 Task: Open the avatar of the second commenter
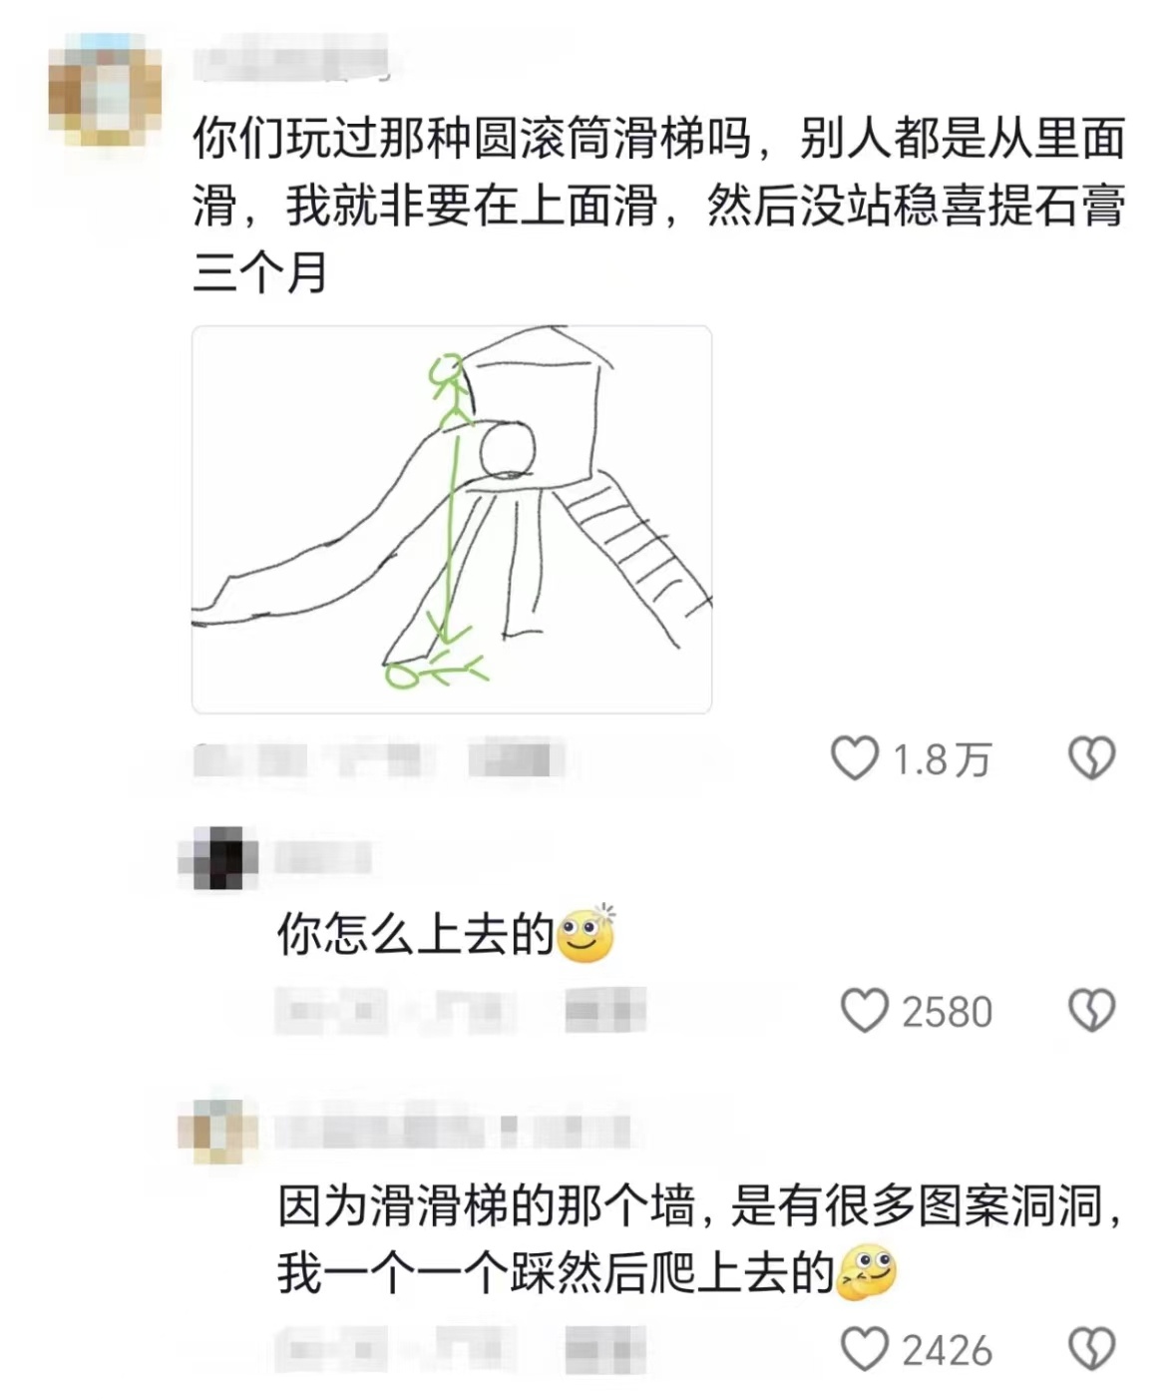[x=218, y=858]
